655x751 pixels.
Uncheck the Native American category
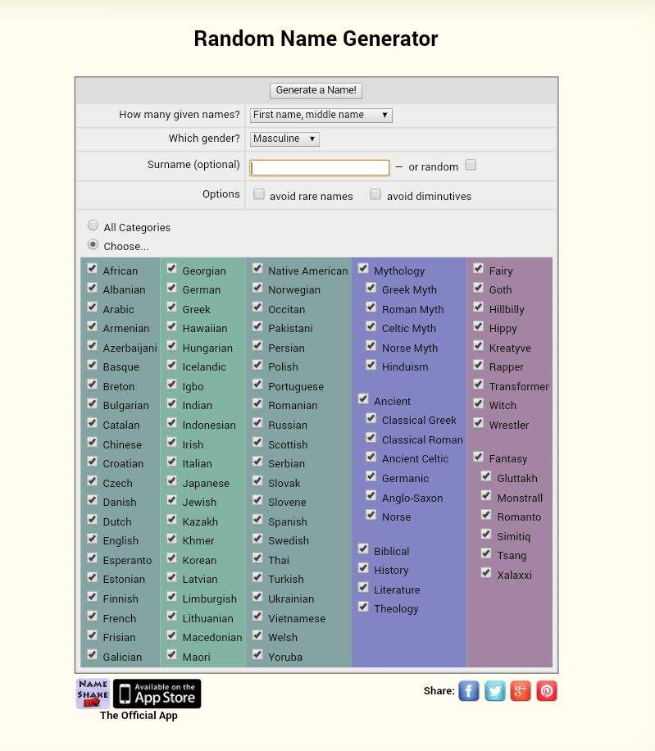(257, 269)
